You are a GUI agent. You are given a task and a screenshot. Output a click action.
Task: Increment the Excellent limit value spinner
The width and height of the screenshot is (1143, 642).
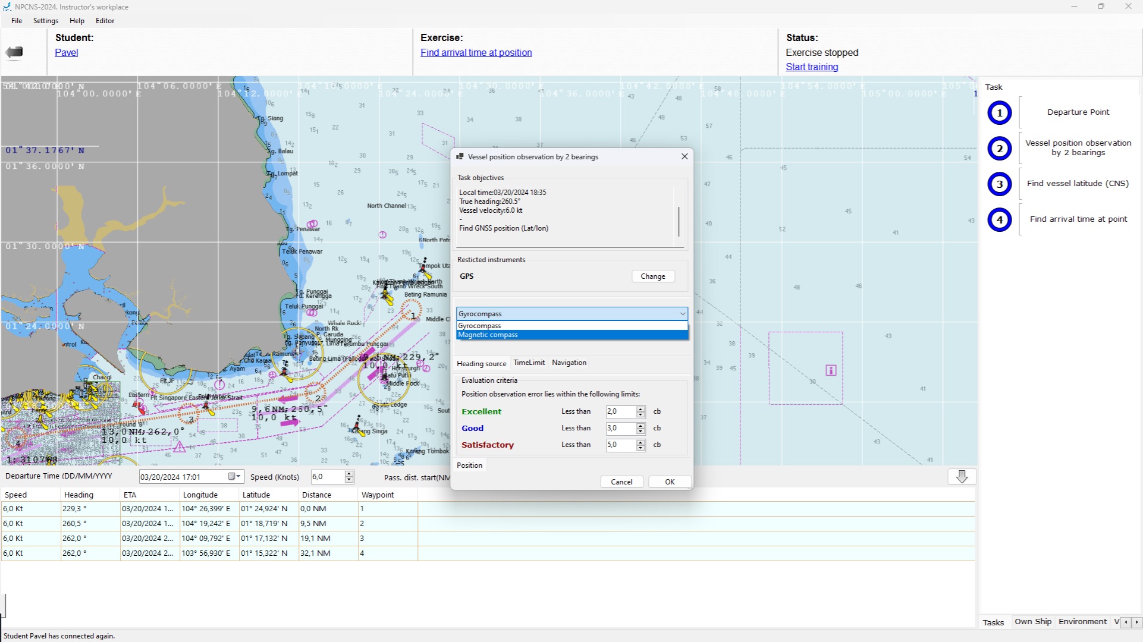click(x=640, y=408)
